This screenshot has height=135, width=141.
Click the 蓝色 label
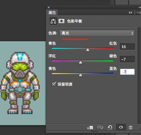tap(113, 69)
